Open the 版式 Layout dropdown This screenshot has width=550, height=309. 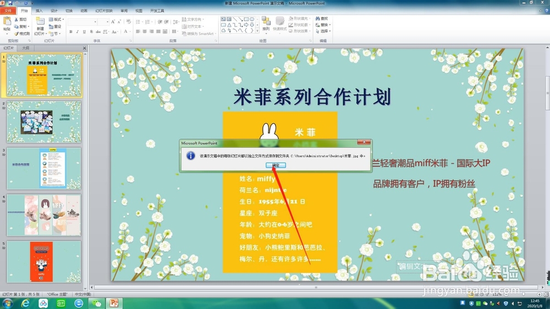pos(56,19)
